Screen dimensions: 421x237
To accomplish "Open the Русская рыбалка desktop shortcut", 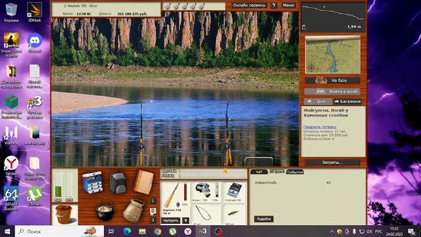I will pos(35,107).
